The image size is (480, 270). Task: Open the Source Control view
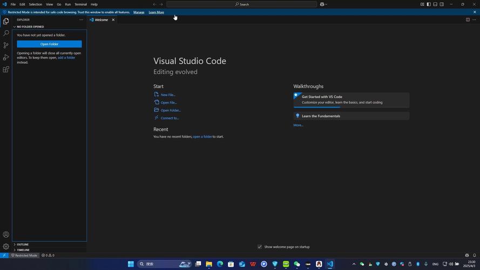coord(6,45)
